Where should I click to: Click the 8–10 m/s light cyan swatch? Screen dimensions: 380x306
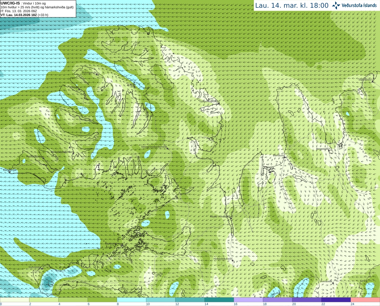(132, 300)
